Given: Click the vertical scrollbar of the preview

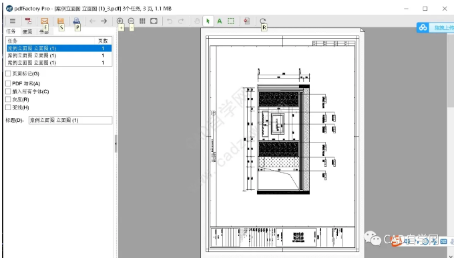Looking at the screenshot, I should click(x=451, y=71).
